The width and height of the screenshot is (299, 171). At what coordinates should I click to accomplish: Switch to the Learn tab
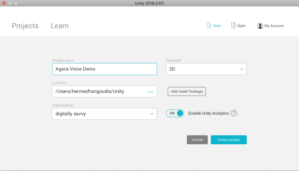point(60,26)
